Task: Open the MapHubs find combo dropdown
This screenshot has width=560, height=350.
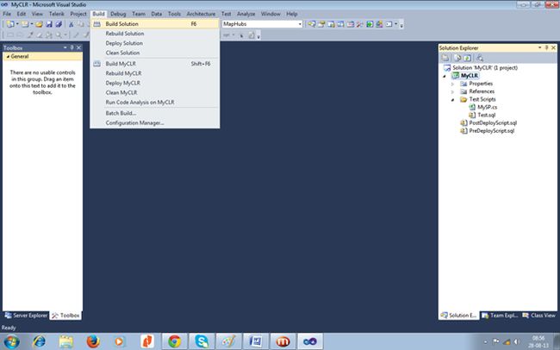Action: [300, 24]
